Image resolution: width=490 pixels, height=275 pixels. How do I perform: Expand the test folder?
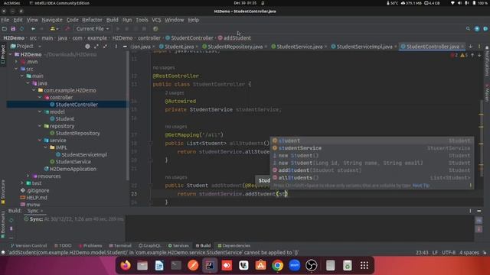tap(22, 183)
